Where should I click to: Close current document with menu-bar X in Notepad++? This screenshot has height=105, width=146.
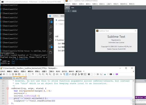coord(134,71)
